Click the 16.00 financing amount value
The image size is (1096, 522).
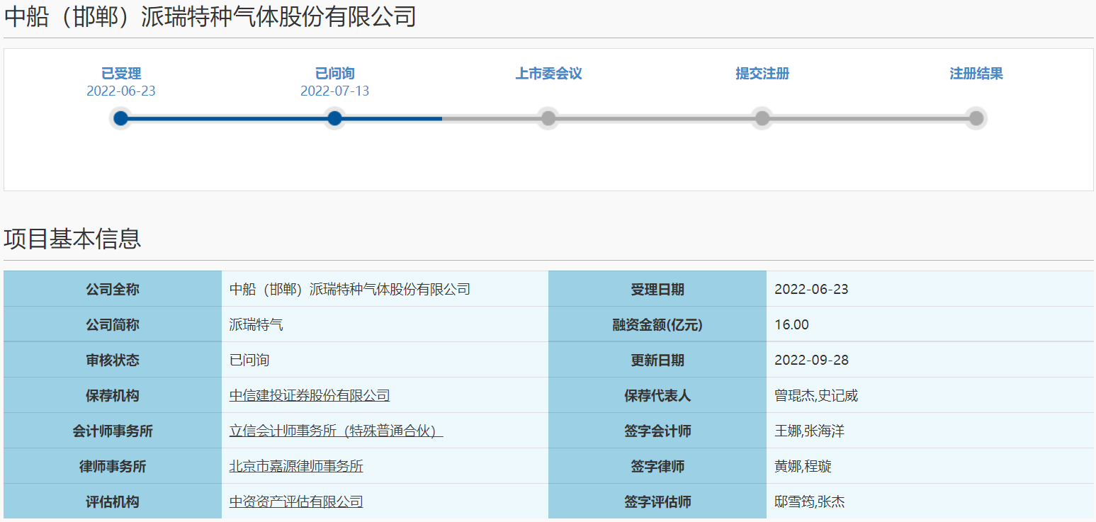[791, 324]
